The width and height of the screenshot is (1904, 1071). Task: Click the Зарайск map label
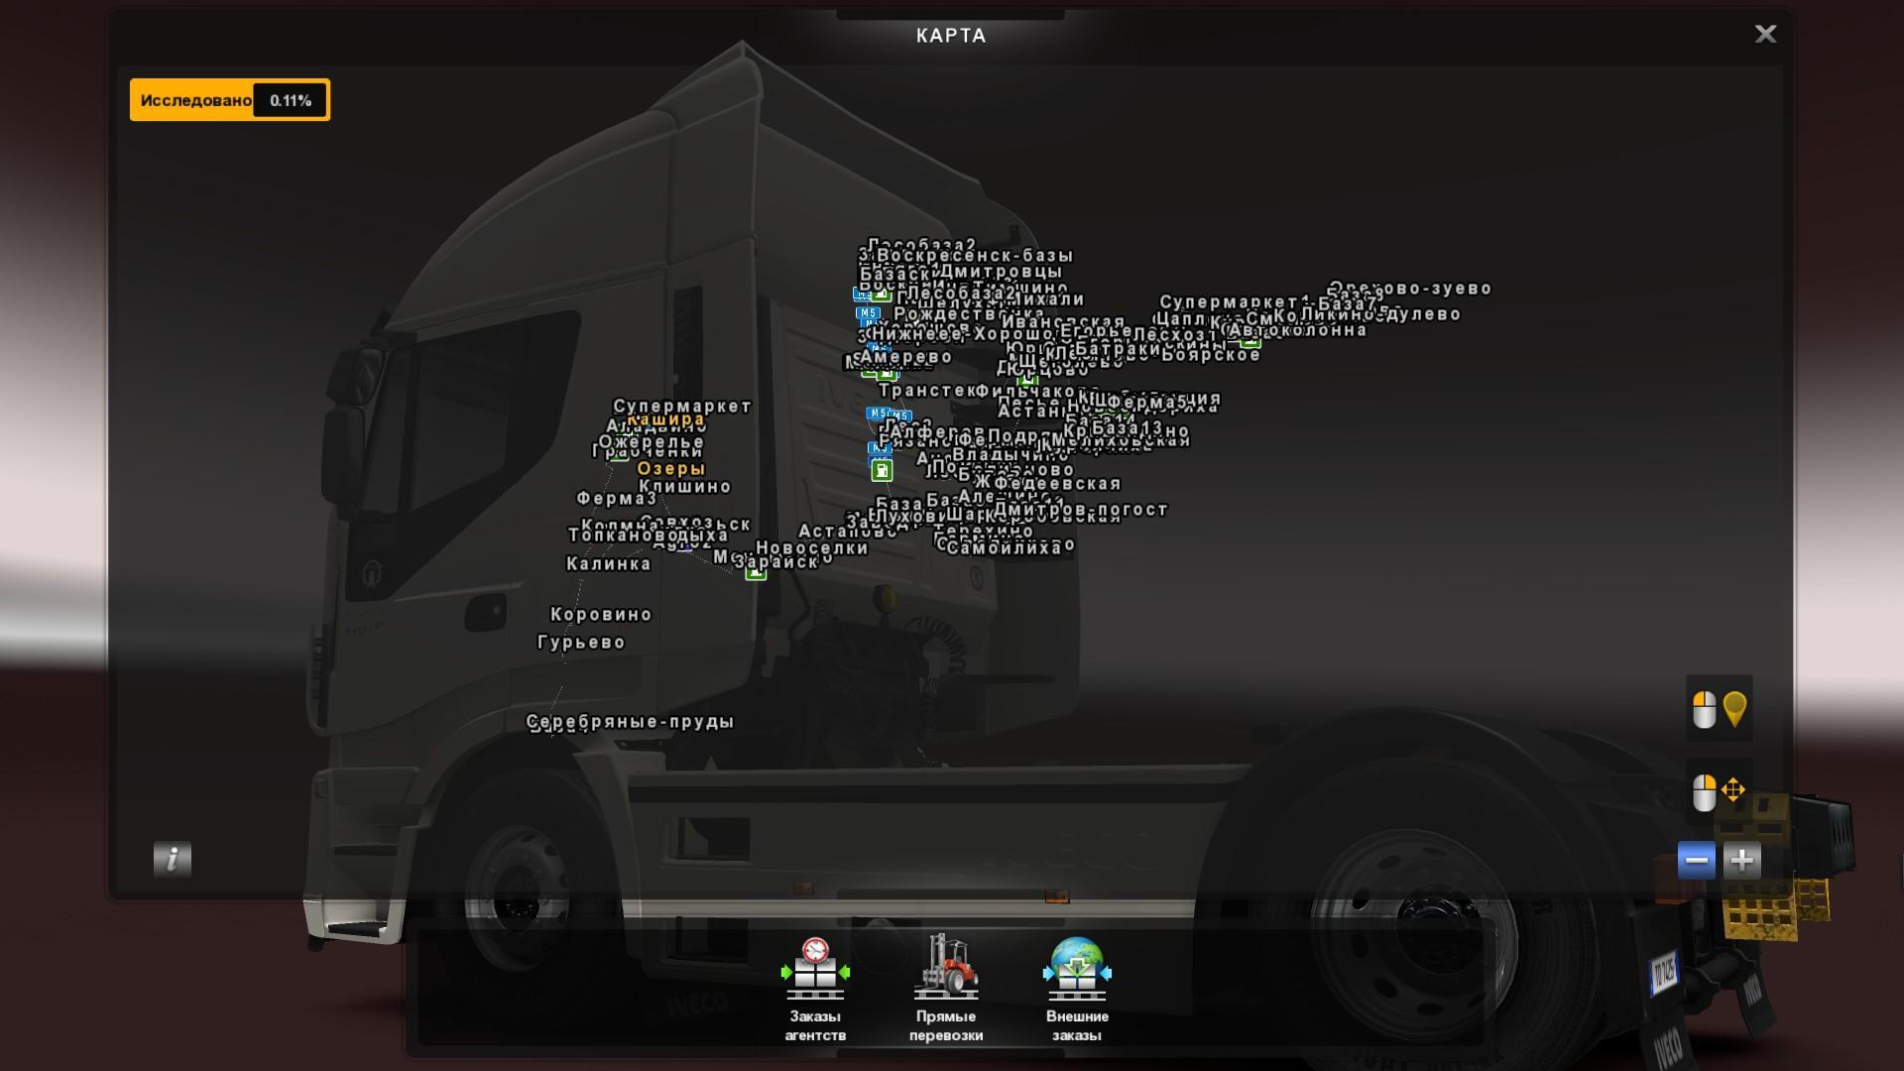(x=776, y=562)
